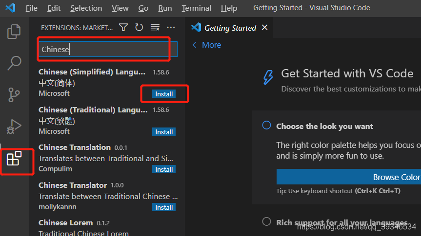Open the Terminal menu
The width and height of the screenshot is (421, 236).
tap(197, 8)
